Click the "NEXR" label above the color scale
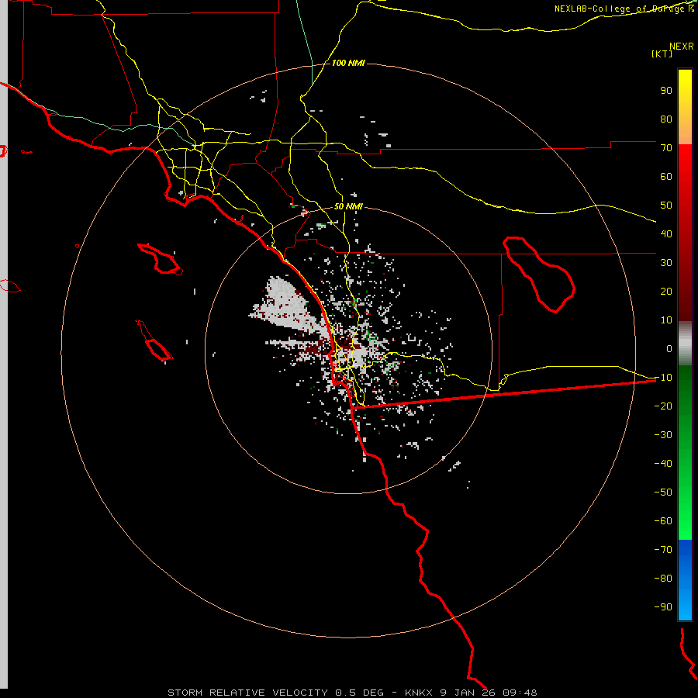The height and width of the screenshot is (698, 698). (682, 47)
